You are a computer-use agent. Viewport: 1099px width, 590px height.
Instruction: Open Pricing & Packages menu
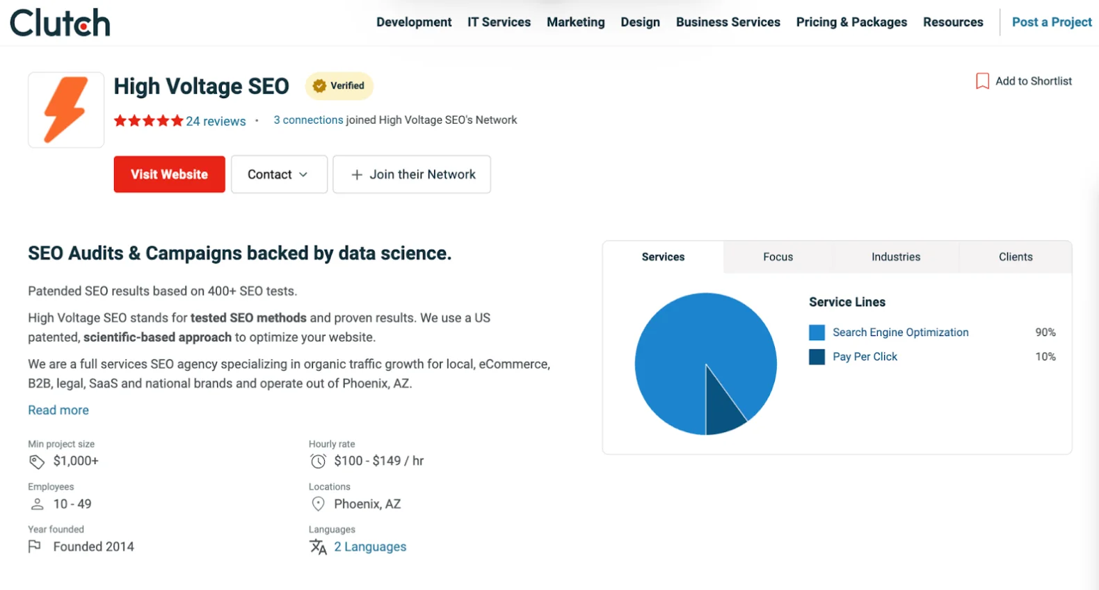(x=851, y=22)
